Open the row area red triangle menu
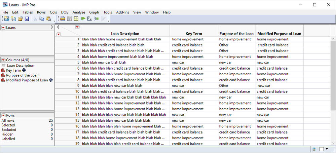 coord(59,34)
